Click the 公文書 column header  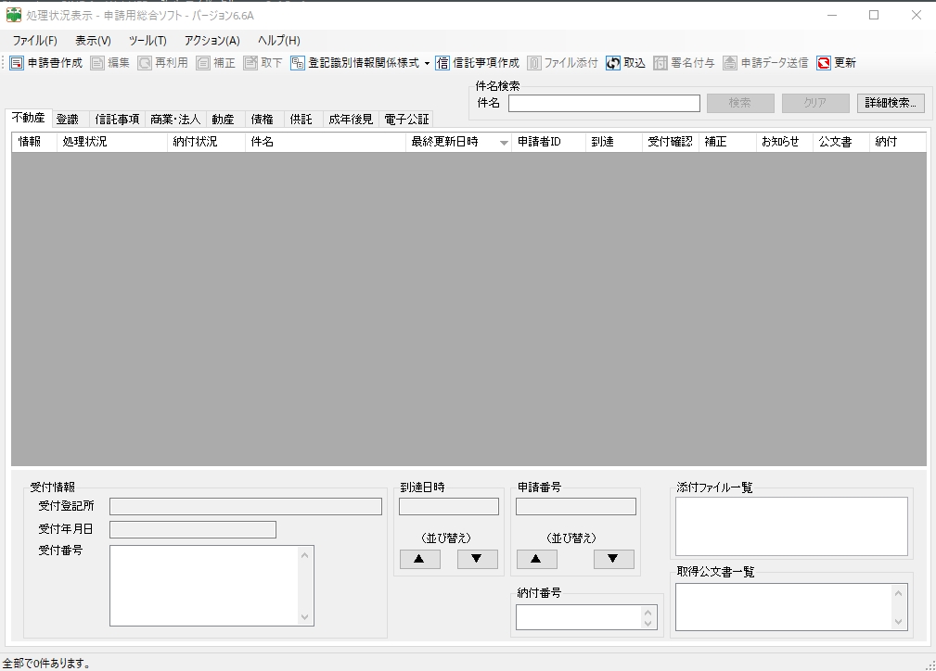point(840,142)
